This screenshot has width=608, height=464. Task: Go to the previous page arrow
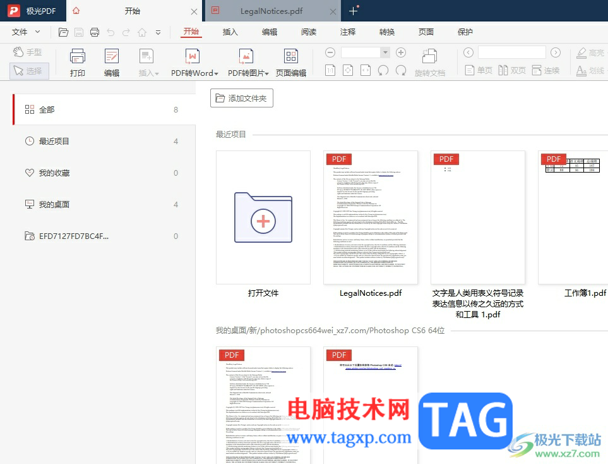468,52
